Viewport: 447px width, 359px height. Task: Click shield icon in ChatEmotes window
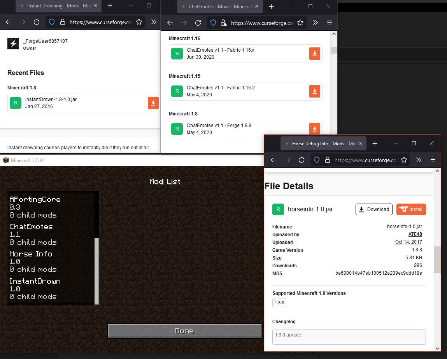213,23
